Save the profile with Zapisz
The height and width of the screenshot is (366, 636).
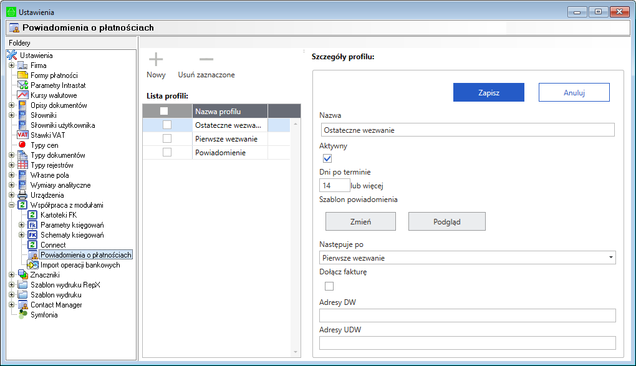pos(488,92)
